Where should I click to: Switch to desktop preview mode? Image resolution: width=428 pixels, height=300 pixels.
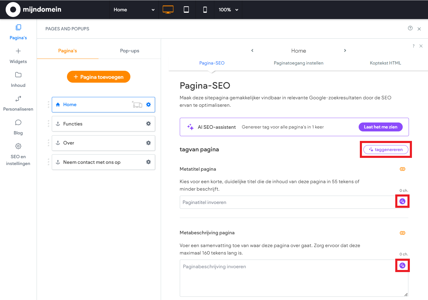168,10
